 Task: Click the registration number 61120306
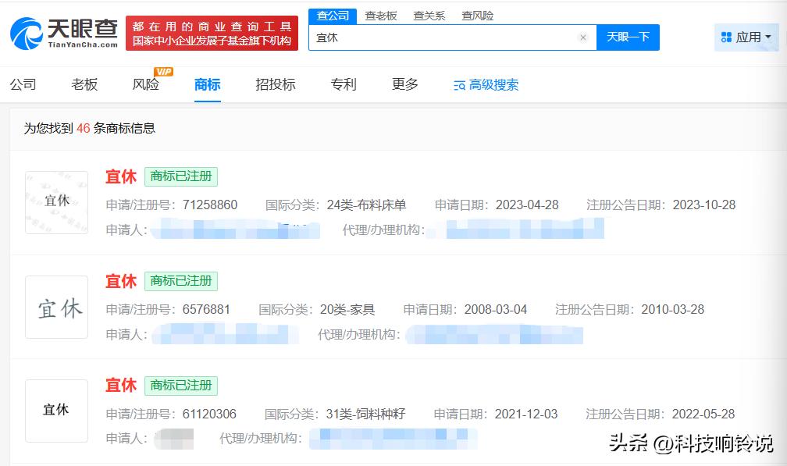tap(209, 414)
